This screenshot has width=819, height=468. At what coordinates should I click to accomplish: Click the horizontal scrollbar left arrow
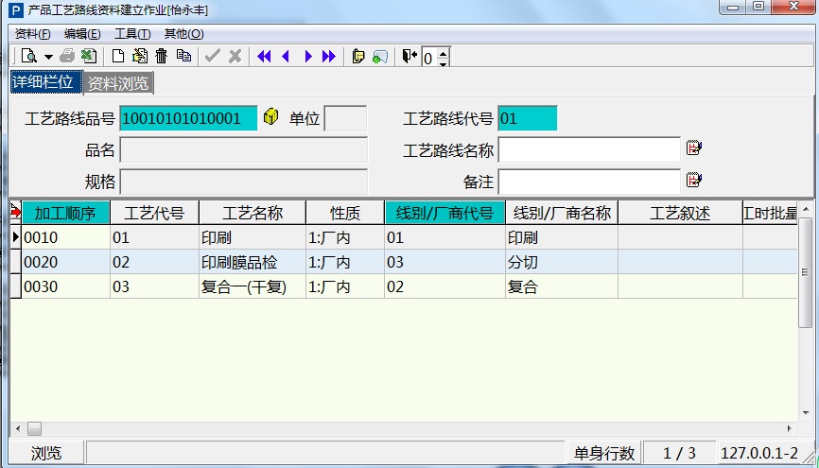tap(18, 429)
